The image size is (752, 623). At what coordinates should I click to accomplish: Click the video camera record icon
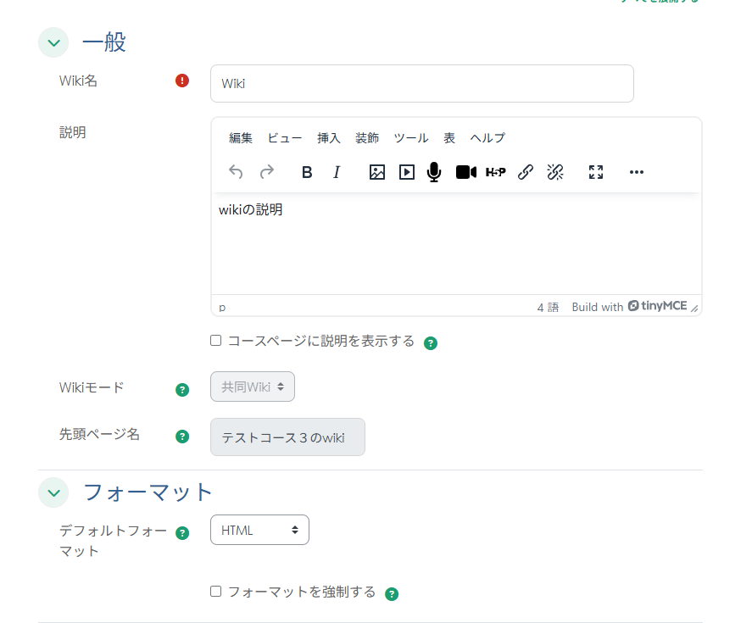pyautogui.click(x=465, y=172)
